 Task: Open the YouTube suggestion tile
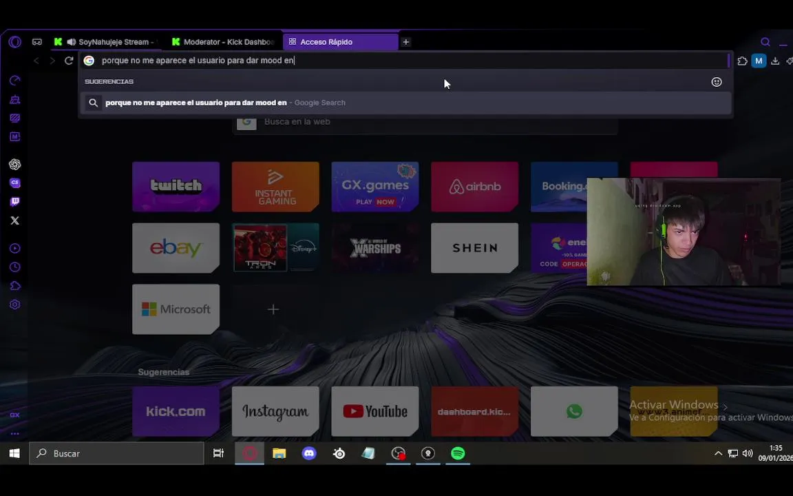(375, 411)
